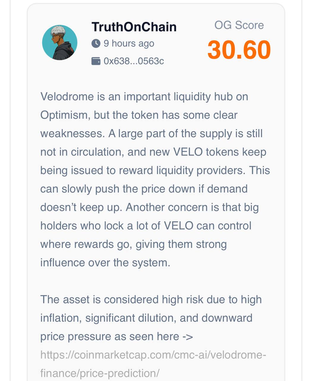The height and width of the screenshot is (381, 312).
Task: Click the TruthOnChain profile avatar
Action: click(60, 43)
